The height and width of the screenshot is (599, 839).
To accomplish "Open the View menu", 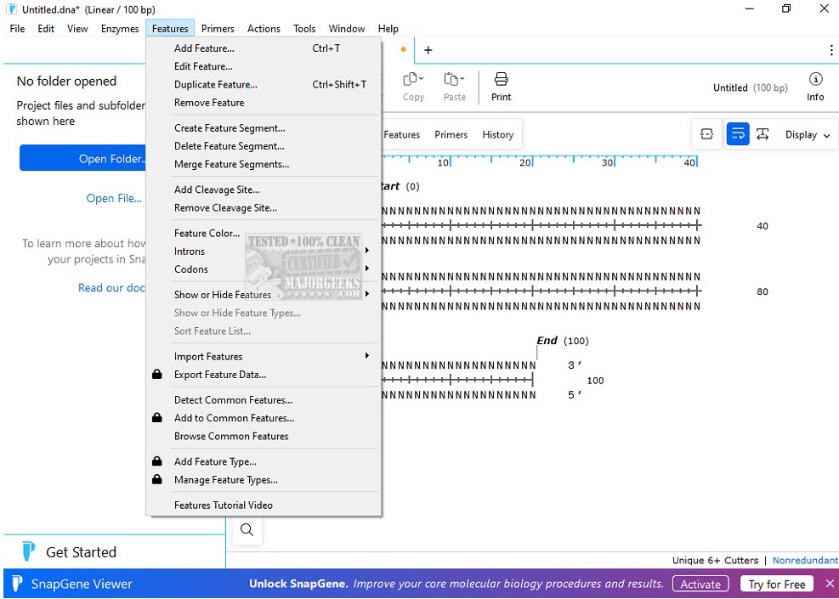I will 77,28.
